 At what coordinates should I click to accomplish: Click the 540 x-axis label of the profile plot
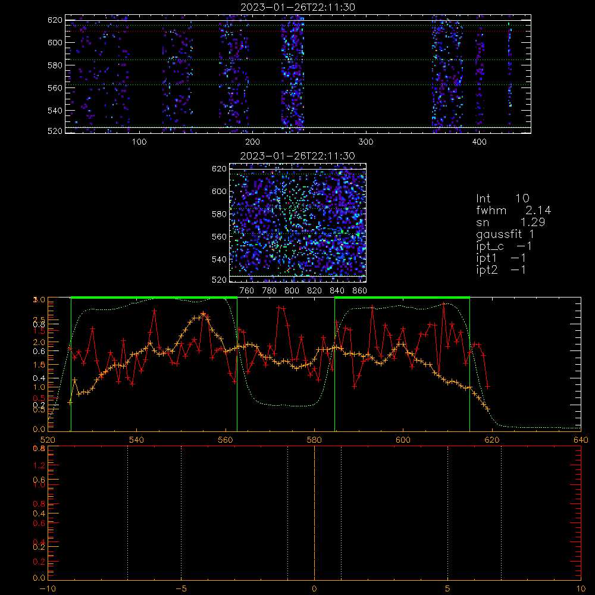click(137, 440)
